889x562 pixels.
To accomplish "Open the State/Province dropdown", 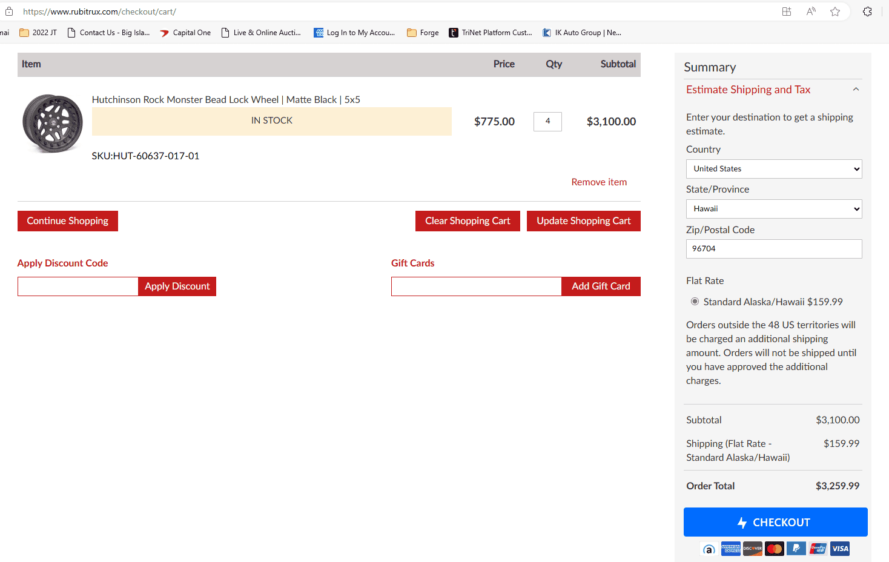I will [774, 209].
